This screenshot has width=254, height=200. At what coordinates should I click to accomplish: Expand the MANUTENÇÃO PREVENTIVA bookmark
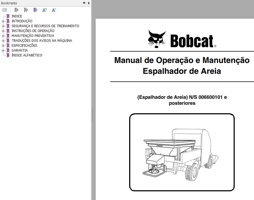click(3, 36)
